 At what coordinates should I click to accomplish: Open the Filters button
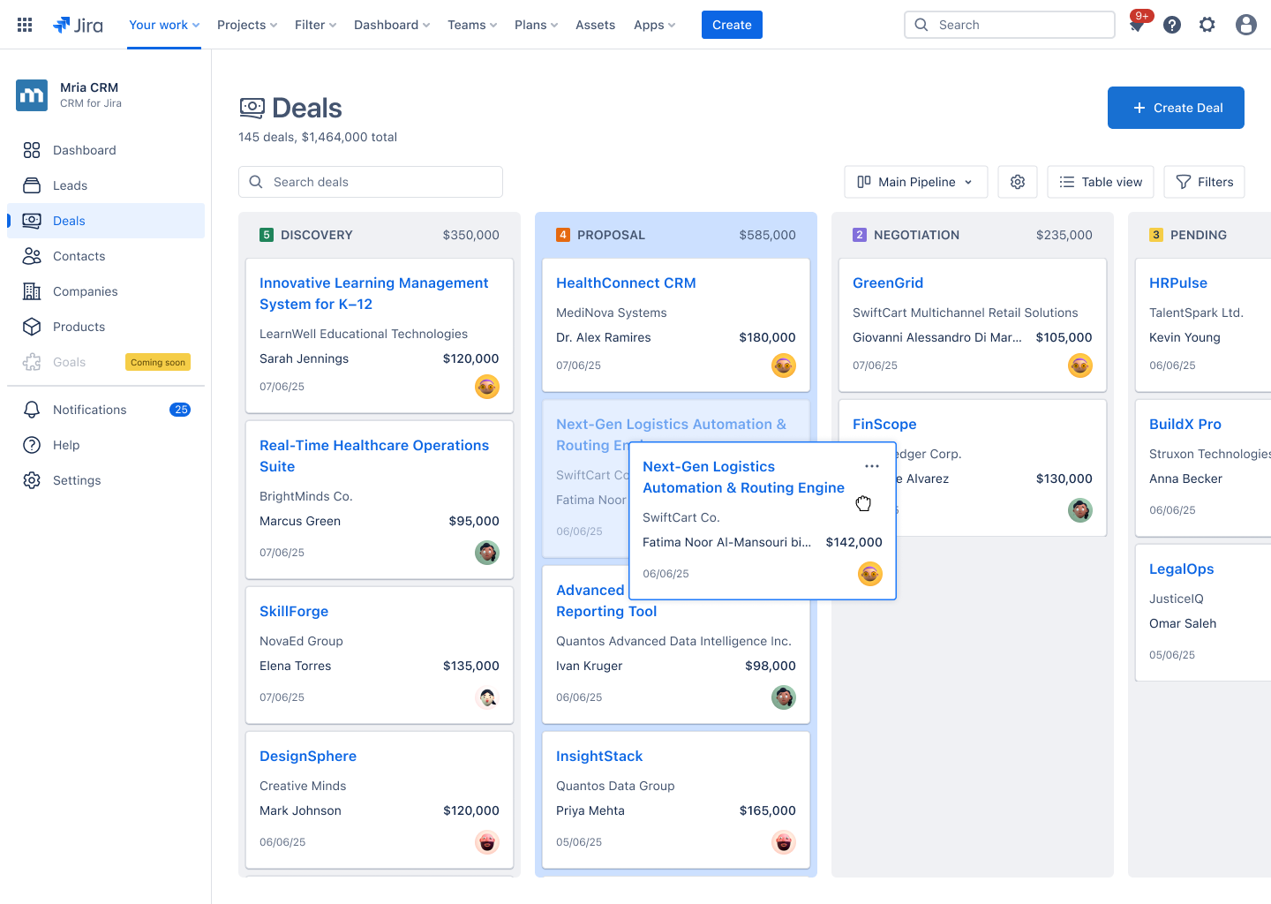[1204, 182]
